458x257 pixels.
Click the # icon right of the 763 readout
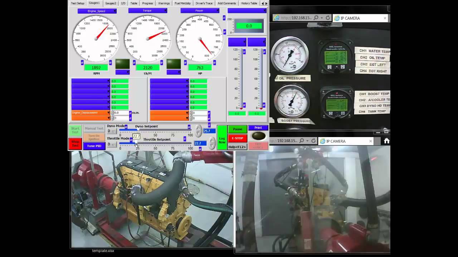coord(214,62)
